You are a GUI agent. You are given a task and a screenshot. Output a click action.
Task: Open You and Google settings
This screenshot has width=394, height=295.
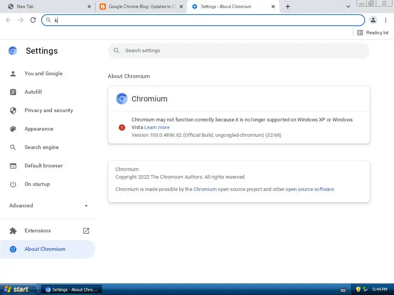click(48, 73)
